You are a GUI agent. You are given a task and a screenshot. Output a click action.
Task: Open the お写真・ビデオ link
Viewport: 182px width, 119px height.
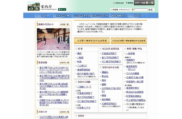pyautogui.click(x=84, y=108)
